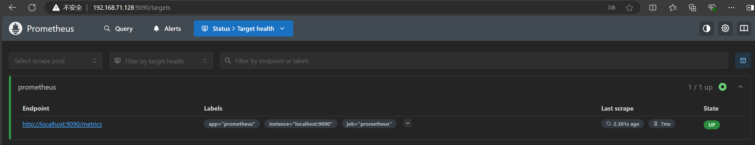Image resolution: width=755 pixels, height=145 pixels.
Task: Open the Filter by target health dropdown
Action: (x=161, y=60)
